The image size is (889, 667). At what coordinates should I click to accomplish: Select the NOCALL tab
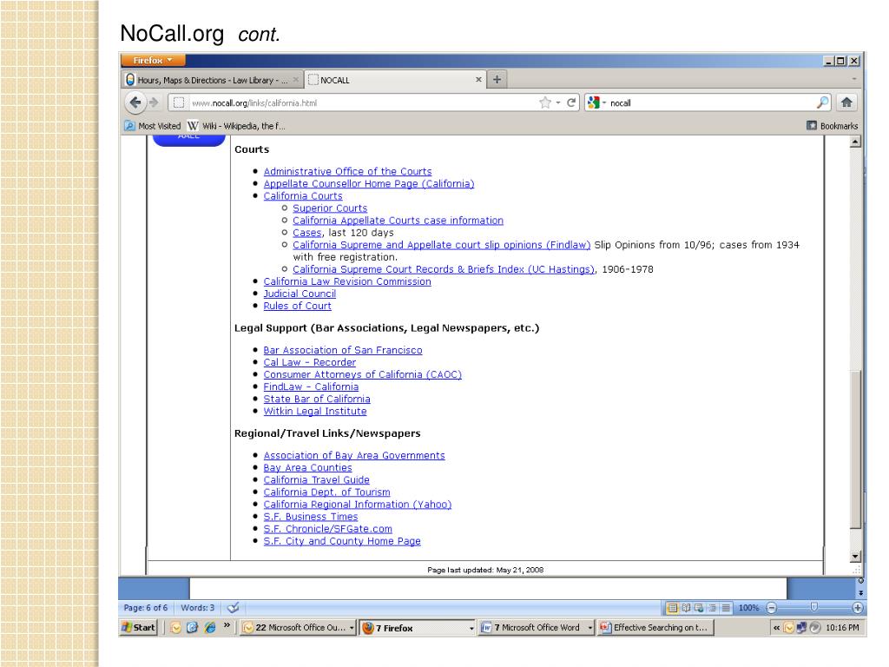[395, 81]
